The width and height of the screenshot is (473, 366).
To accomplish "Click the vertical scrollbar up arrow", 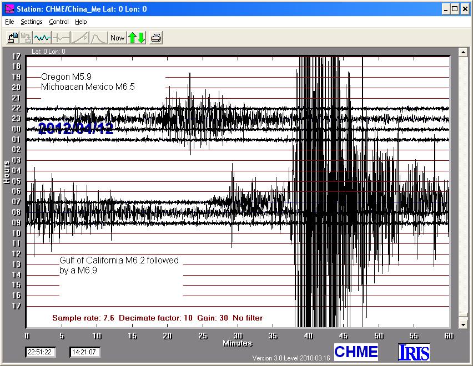I will coord(463,52).
